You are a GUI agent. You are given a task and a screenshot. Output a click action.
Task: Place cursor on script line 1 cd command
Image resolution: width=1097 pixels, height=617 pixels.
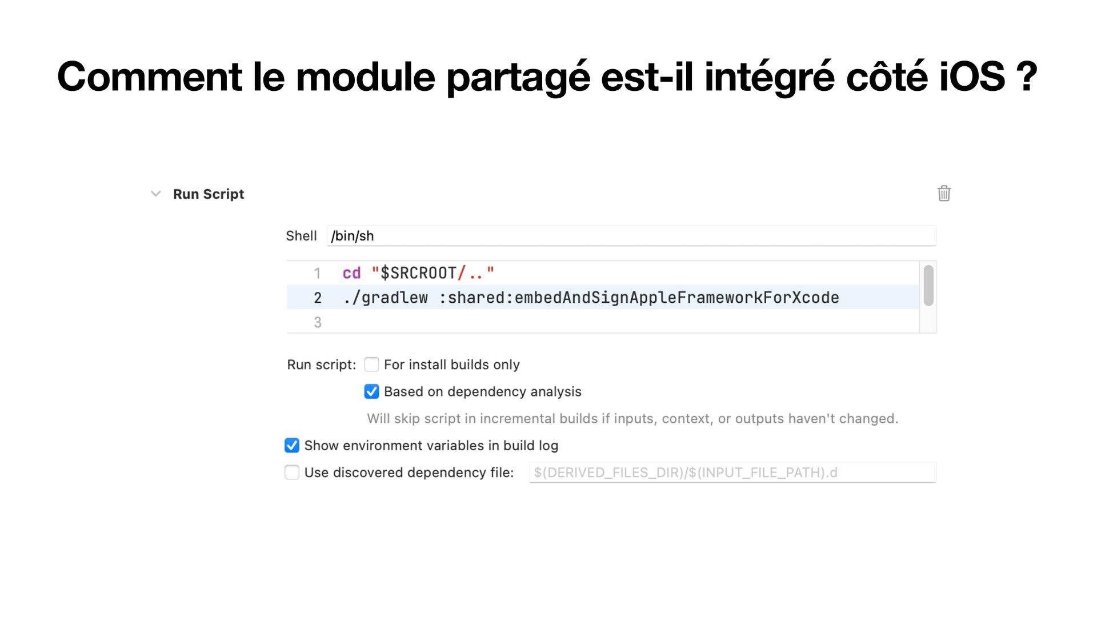418,273
